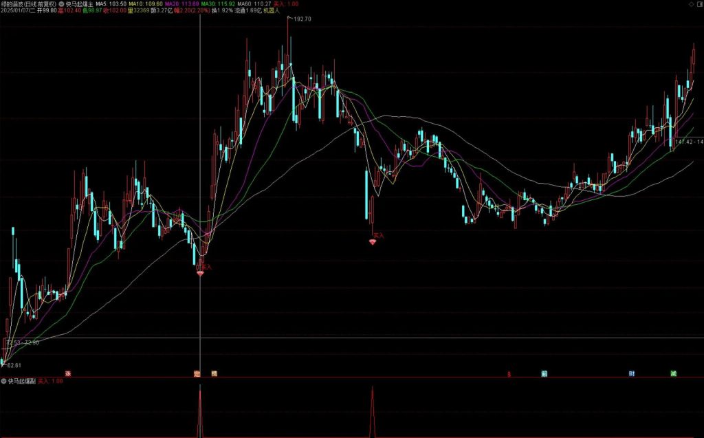Image resolution: width=704 pixels, height=438 pixels.
Task: Click the 榜 event marker on timeline
Action: [x=214, y=374]
